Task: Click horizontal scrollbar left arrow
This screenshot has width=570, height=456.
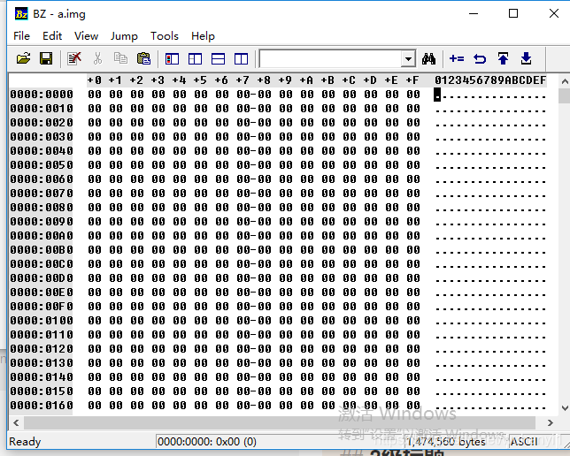Action: [x=16, y=423]
